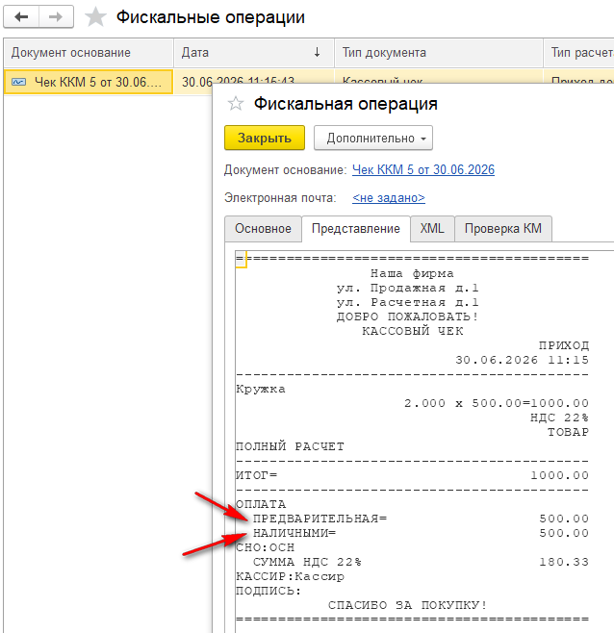Click the КАССИР:Кассир line

(x=290, y=576)
